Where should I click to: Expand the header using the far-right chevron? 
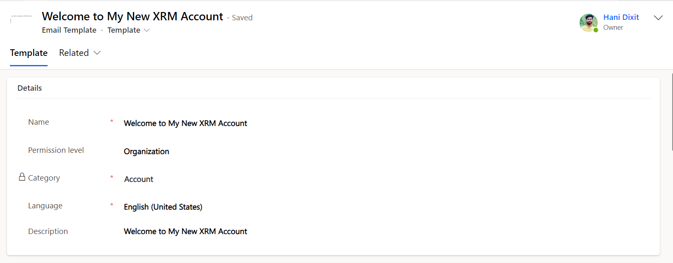coord(658,18)
